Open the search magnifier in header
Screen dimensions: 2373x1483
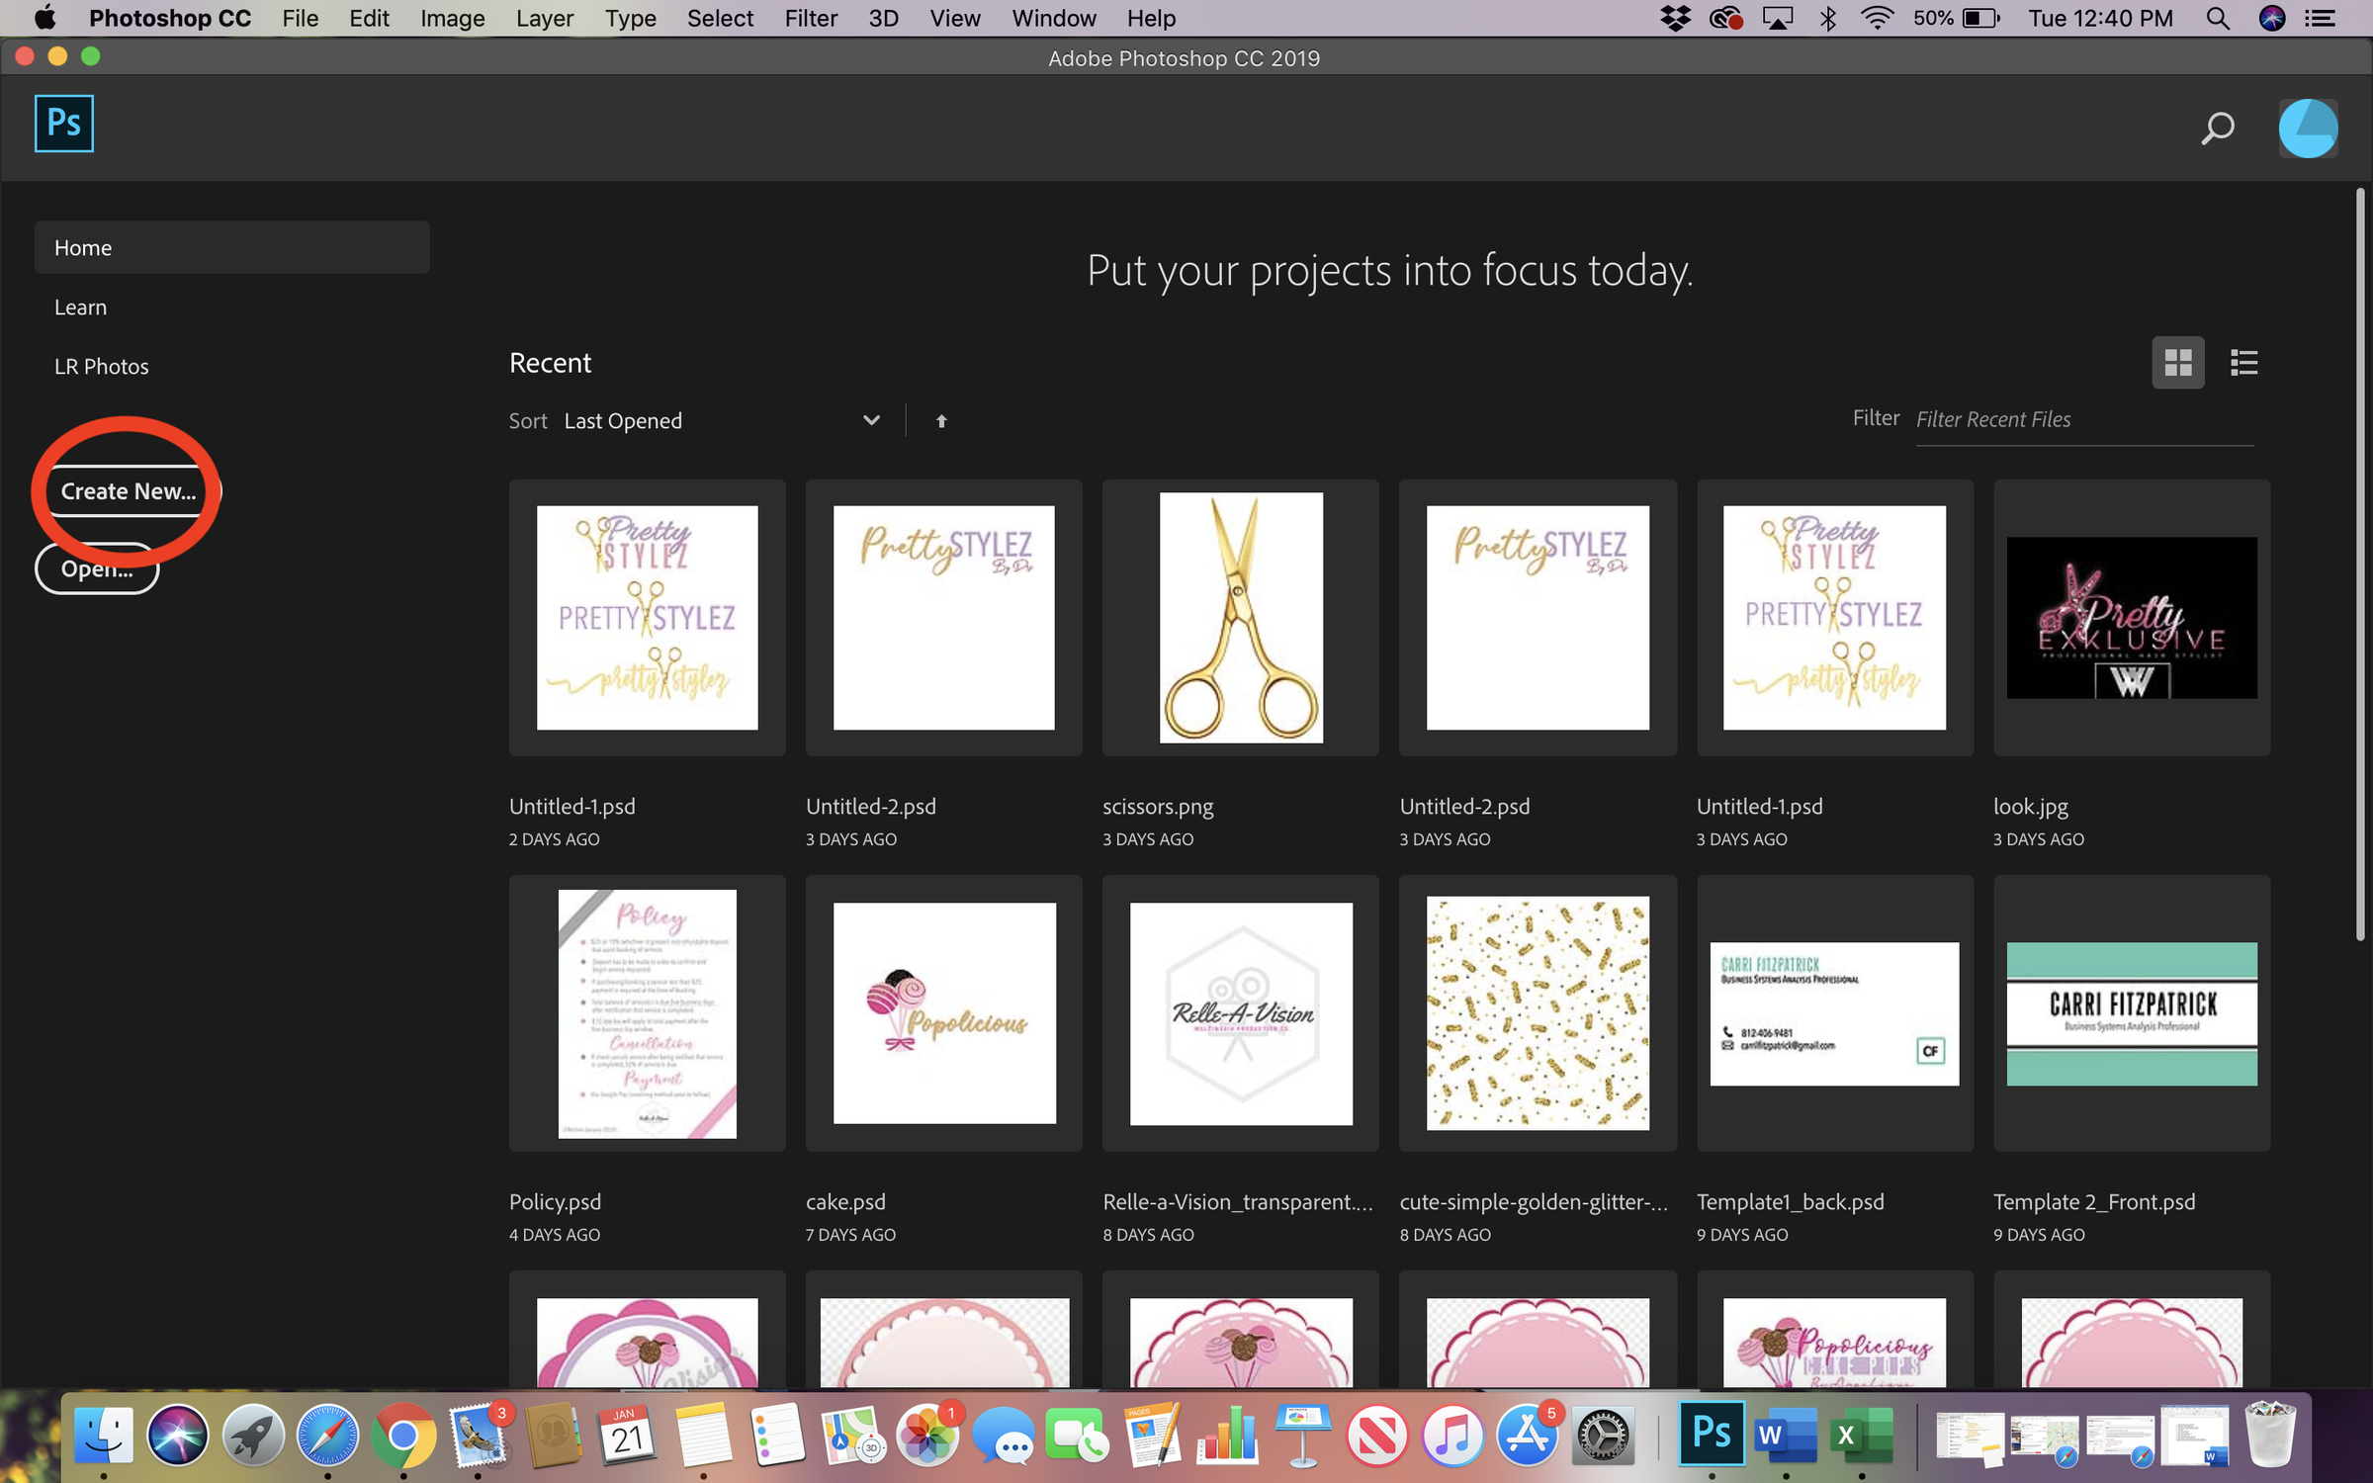click(x=2217, y=129)
